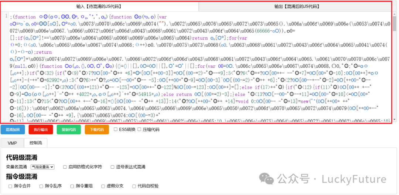The image size is (399, 195).
Task: Download code via the orange 下载代码 button
Action: (97, 130)
